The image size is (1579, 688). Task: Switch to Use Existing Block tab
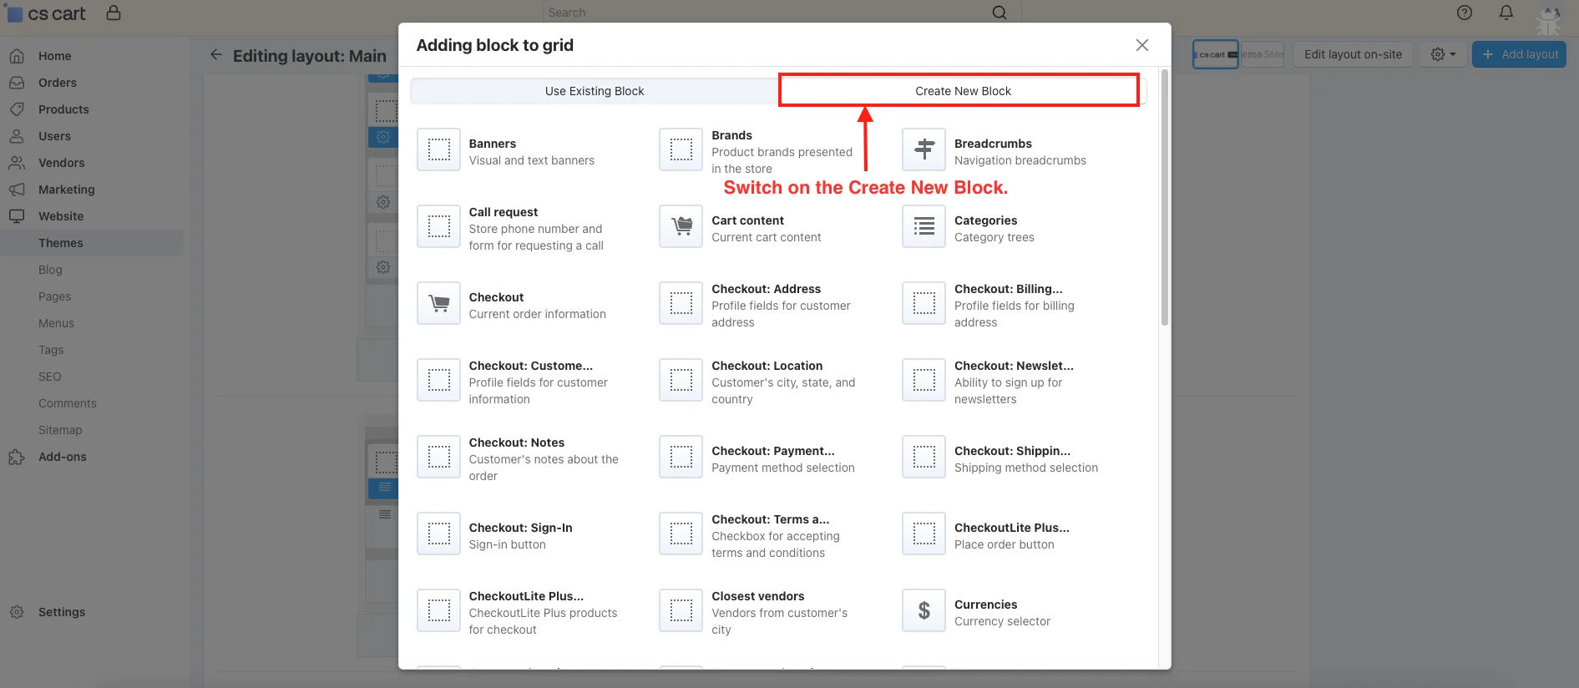[594, 91]
